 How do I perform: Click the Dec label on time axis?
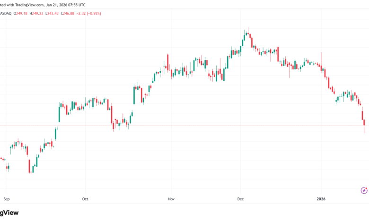(x=240, y=199)
